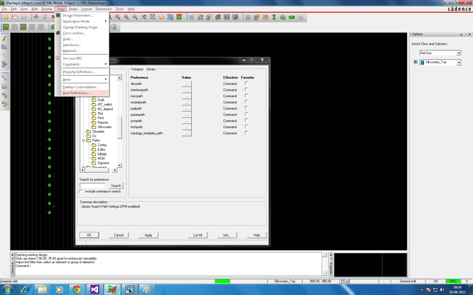Screen dimensions: 473x295
Task: Click the Open folder toolbar icon
Action: click(14, 17)
